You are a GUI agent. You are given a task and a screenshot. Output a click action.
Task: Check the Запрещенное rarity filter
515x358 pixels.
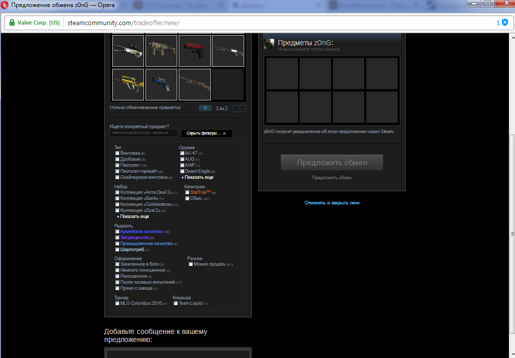[117, 237]
